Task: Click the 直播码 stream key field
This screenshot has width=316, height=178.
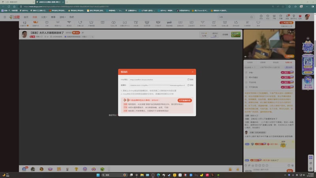Action: click(157, 85)
